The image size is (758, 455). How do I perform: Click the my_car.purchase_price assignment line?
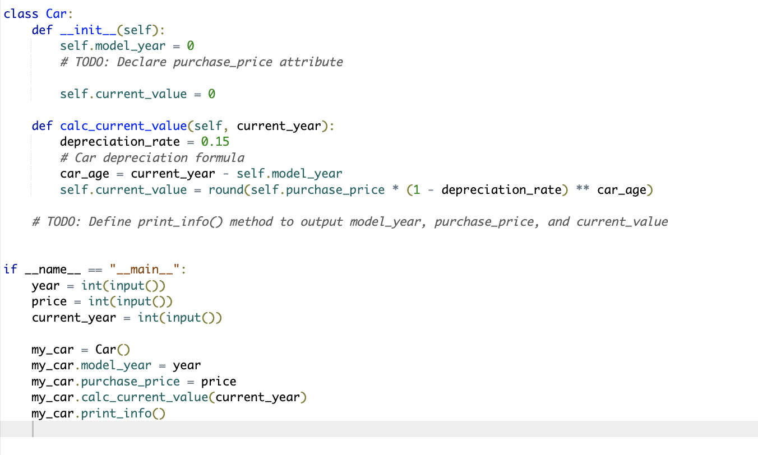[x=133, y=381]
